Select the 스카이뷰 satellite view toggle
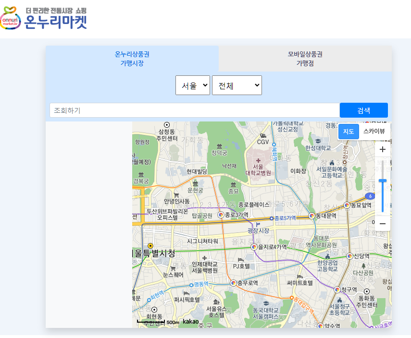The width and height of the screenshot is (411, 338). [x=374, y=132]
